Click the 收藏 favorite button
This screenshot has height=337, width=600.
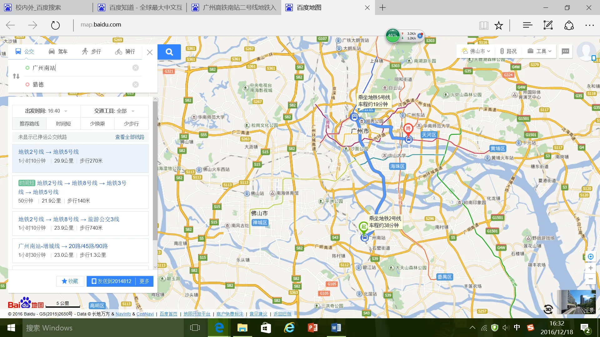(x=70, y=281)
